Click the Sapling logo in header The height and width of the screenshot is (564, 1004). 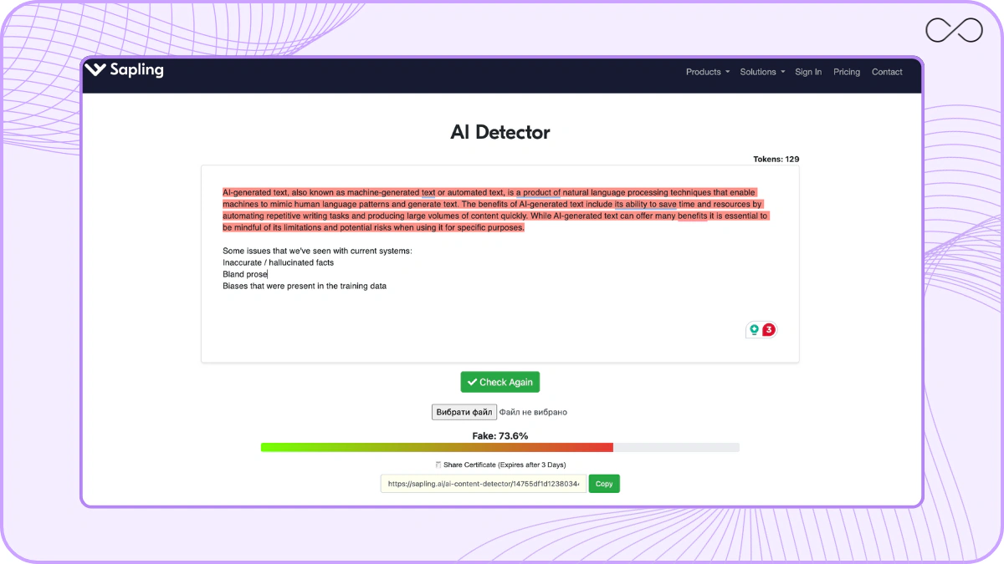coord(124,70)
